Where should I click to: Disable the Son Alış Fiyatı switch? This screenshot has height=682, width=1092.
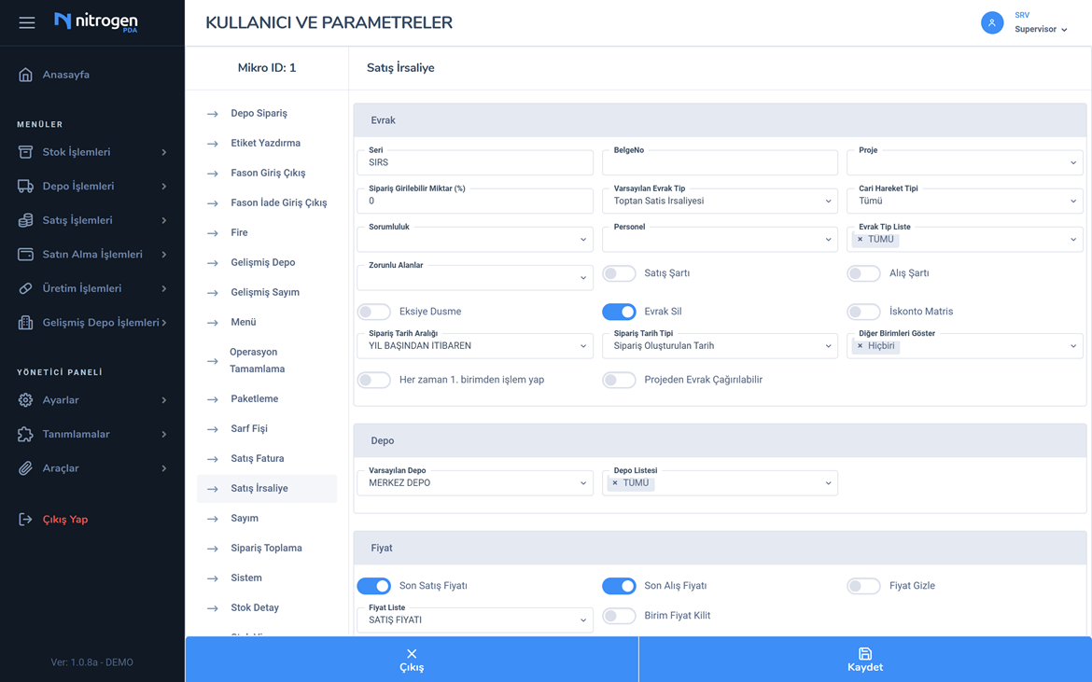click(x=619, y=586)
